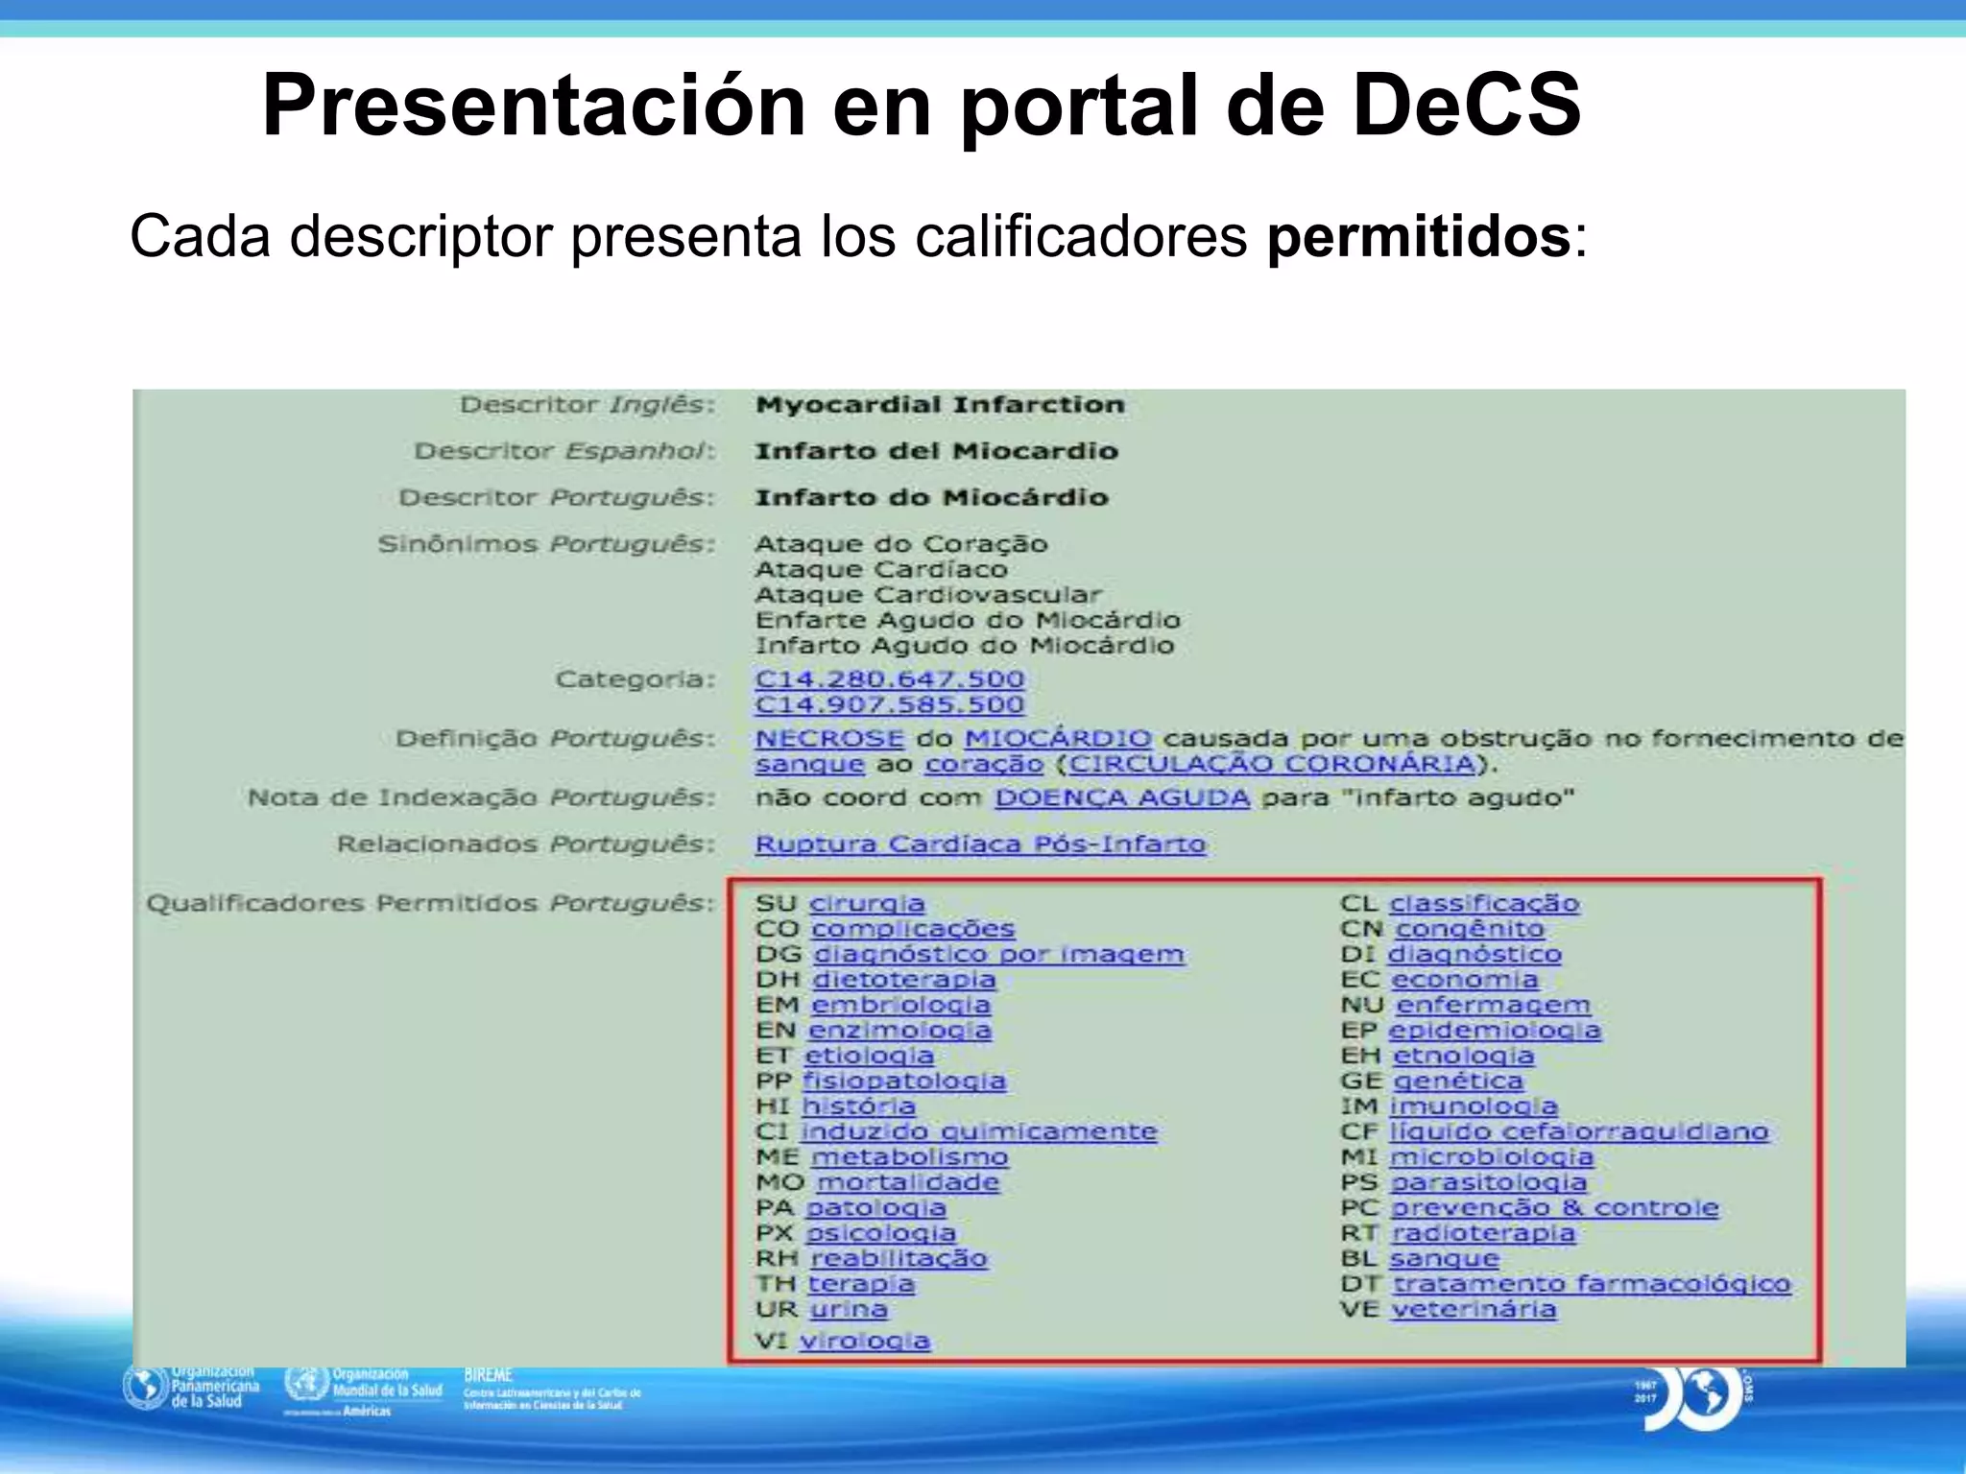1966x1474 pixels.
Task: Select the BL sangue qualifier link
Action: 1445,1259
